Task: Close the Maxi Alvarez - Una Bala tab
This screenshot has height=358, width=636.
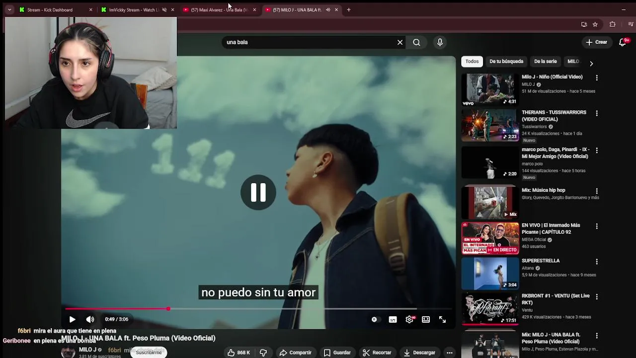Action: coord(254,9)
